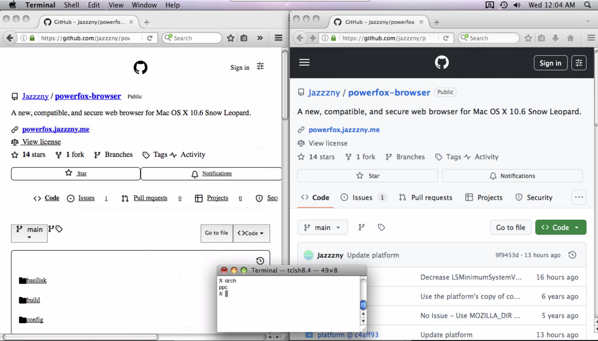The image size is (598, 341).
Task: Open the Shell menu in the menu bar
Action: click(x=71, y=5)
